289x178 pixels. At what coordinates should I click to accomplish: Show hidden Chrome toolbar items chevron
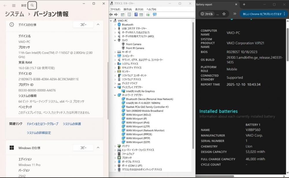tap(235, 14)
